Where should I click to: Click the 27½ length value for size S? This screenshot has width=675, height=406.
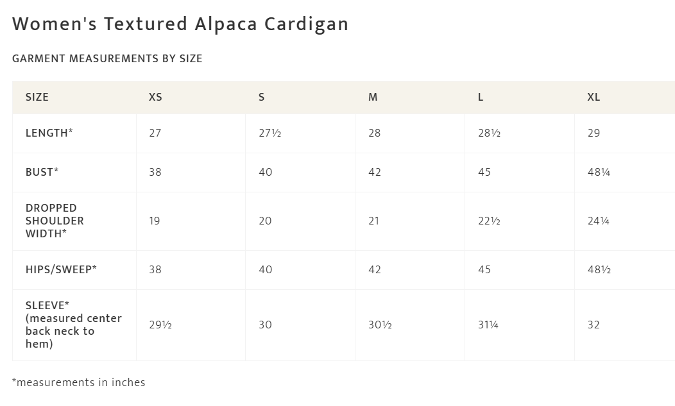click(270, 133)
